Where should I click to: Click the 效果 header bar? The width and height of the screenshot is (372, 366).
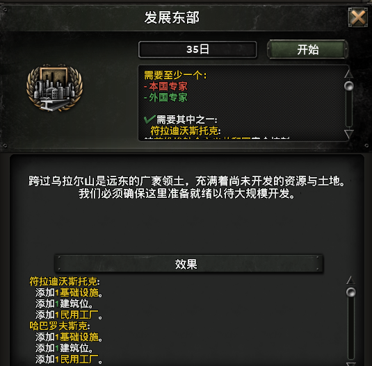pyautogui.click(x=188, y=264)
